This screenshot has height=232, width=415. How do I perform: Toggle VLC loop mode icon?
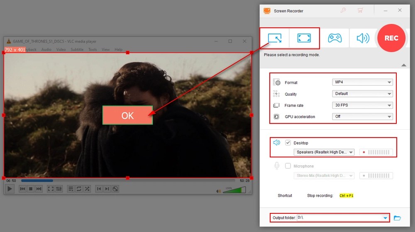[x=79, y=189]
